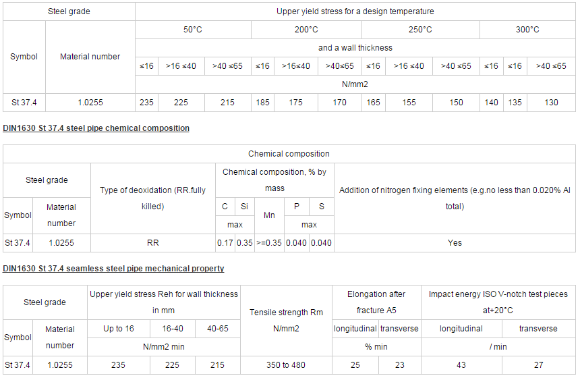Click the 'and a wall thickness' row cell
This screenshot has width=580, height=378.
point(355,48)
